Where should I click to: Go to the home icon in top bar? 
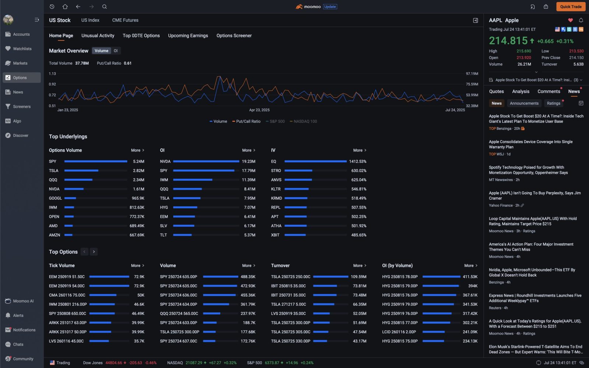[x=65, y=7]
